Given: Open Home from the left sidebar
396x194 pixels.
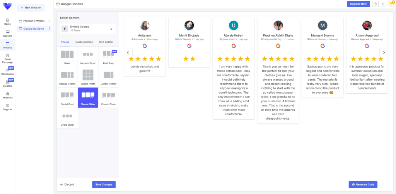Looking at the screenshot, I should (7, 21).
